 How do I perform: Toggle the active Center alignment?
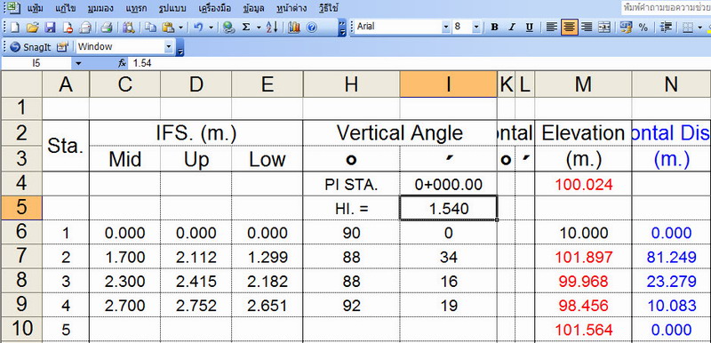pyautogui.click(x=569, y=28)
